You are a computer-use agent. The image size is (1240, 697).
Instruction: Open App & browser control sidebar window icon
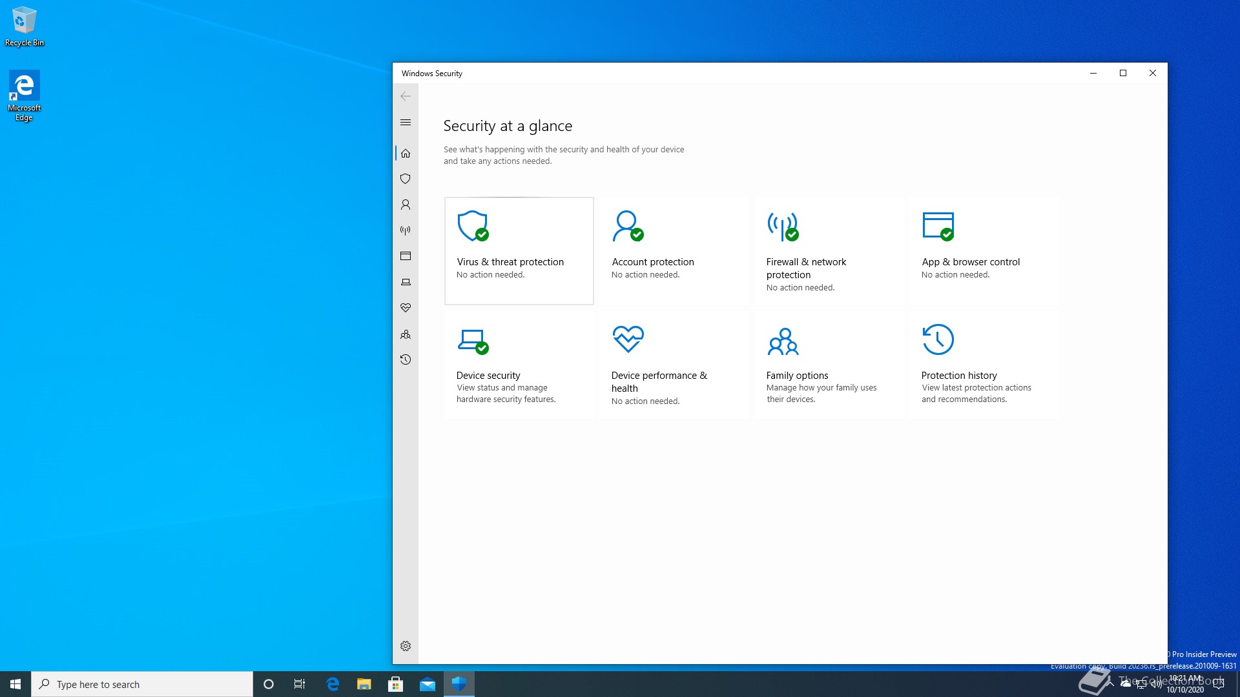[406, 256]
